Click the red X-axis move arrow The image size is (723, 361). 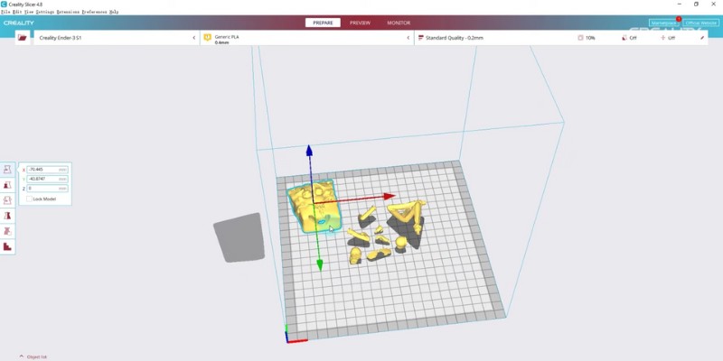[390, 197]
